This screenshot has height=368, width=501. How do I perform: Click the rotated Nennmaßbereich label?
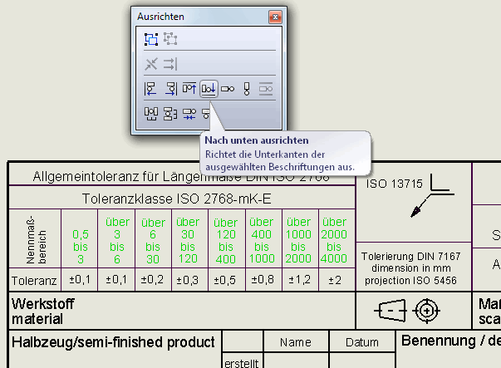[36, 239]
